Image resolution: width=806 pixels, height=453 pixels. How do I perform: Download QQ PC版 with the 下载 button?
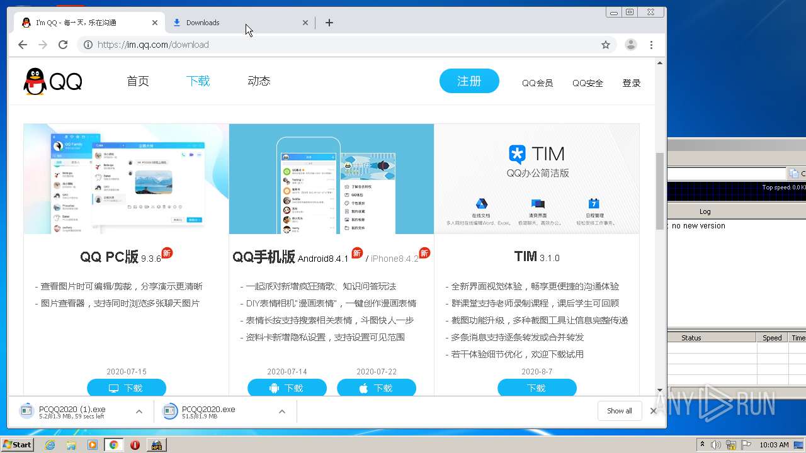(127, 388)
